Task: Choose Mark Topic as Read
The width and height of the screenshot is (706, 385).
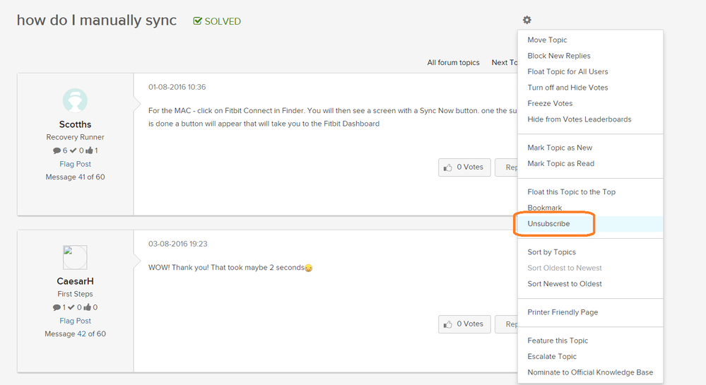Action: pos(560,164)
